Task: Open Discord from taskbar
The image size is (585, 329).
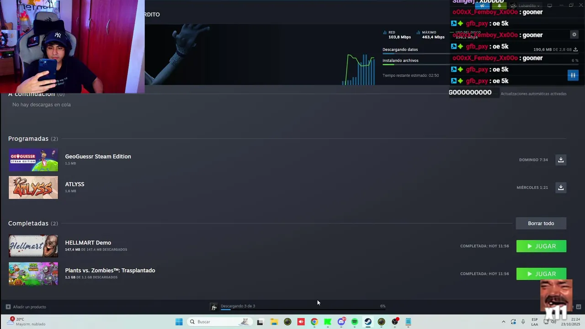Action: coord(341,322)
